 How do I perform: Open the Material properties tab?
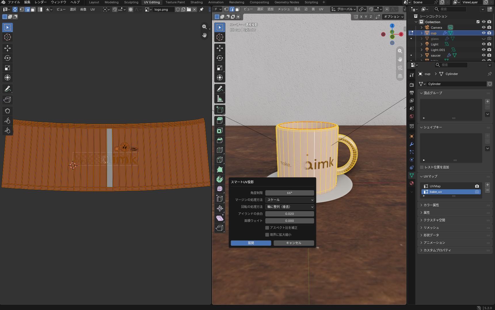click(x=412, y=183)
